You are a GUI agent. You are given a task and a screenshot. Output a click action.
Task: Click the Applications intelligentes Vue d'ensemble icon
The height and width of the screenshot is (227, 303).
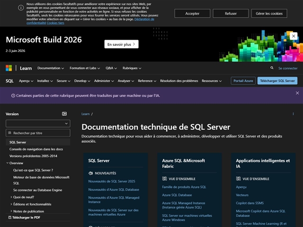click(x=238, y=179)
